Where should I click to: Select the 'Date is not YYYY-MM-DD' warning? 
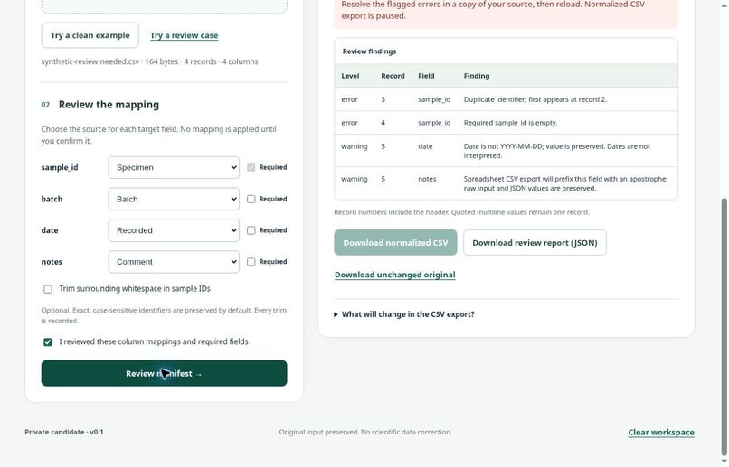click(x=557, y=151)
